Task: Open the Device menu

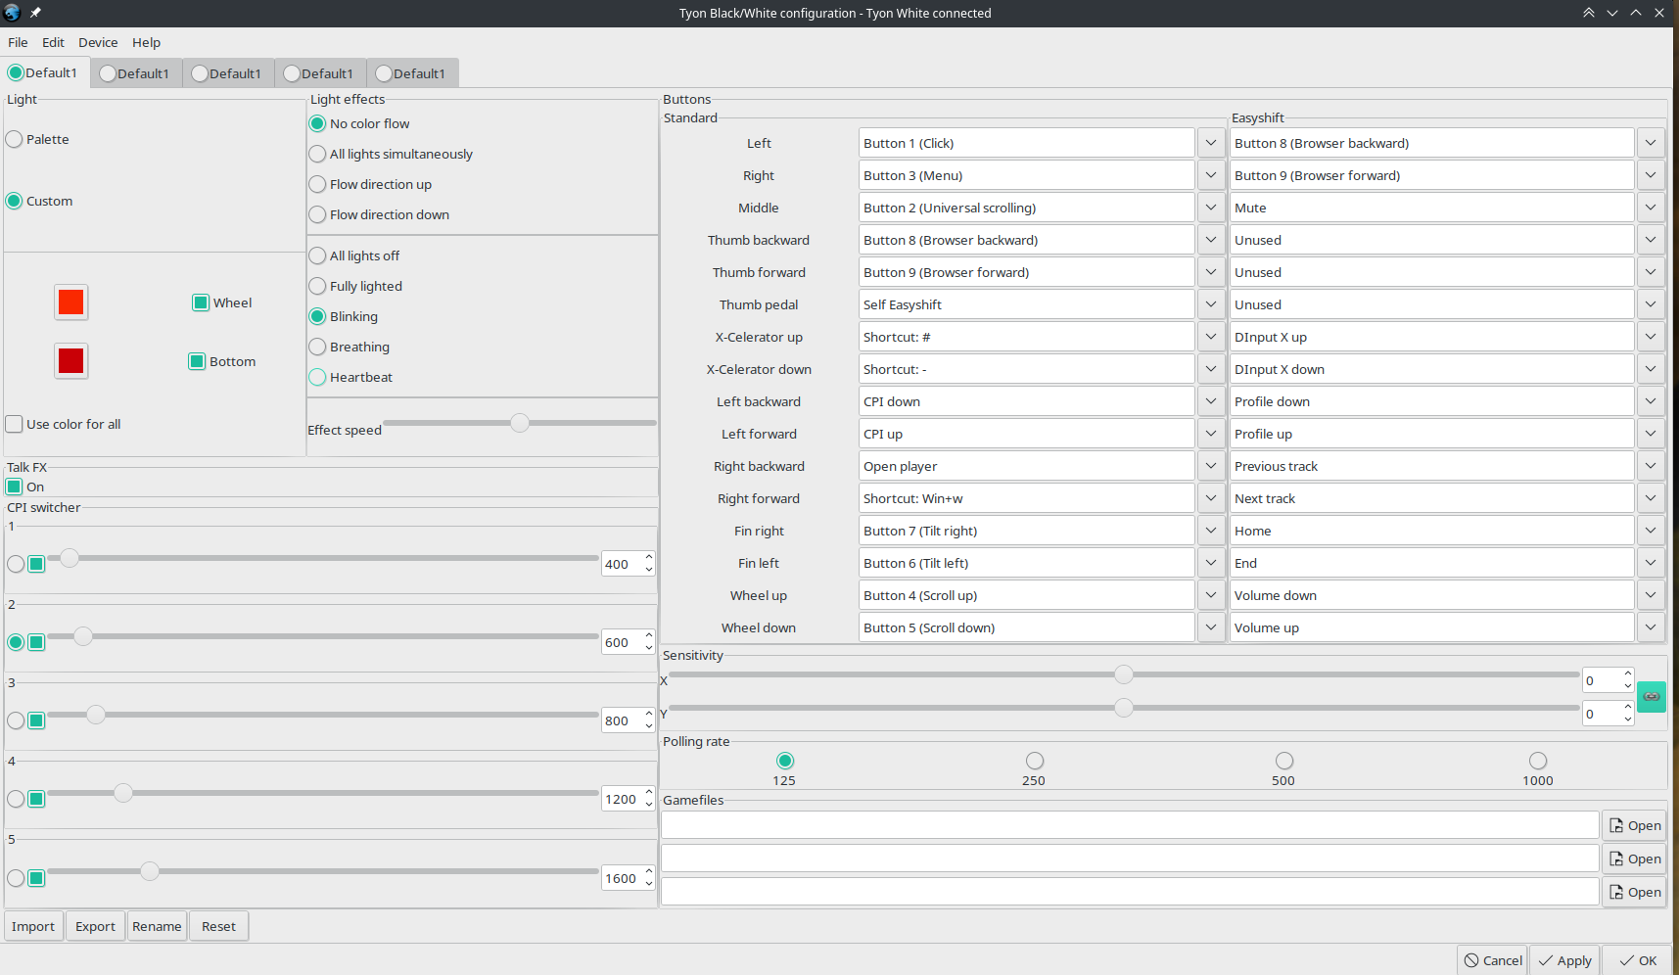Action: point(98,42)
